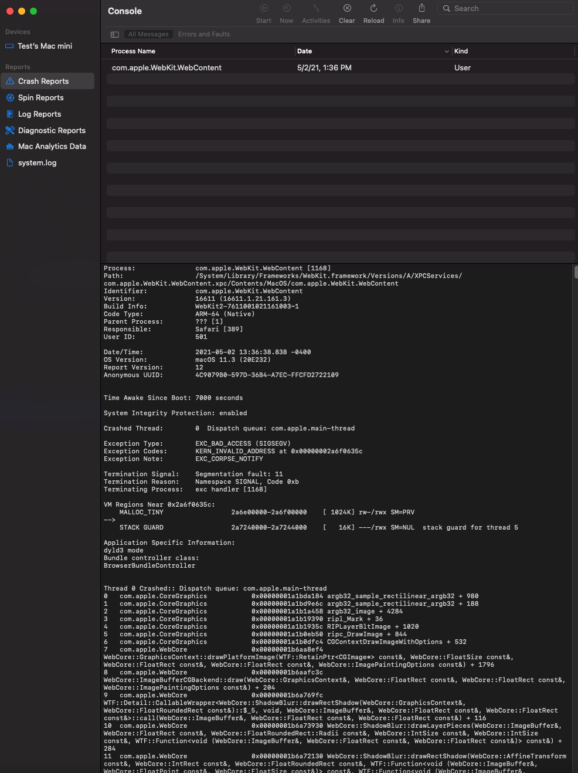Click the Diagnostic Reports tools icon
Image resolution: width=578 pixels, height=773 pixels.
(x=10, y=130)
